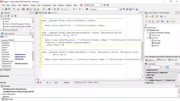The width and height of the screenshot is (180, 101).
Task: Click the Project Manager activate bug icon
Action: click(146, 21)
